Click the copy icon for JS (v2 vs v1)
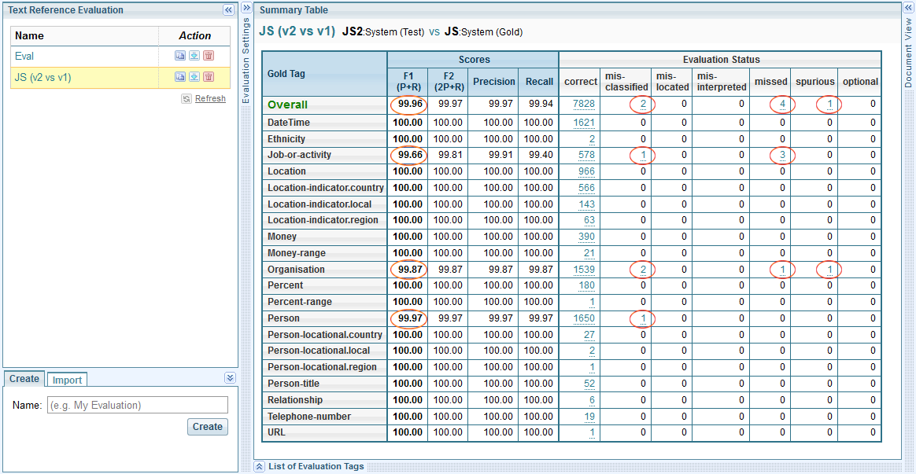 (180, 77)
